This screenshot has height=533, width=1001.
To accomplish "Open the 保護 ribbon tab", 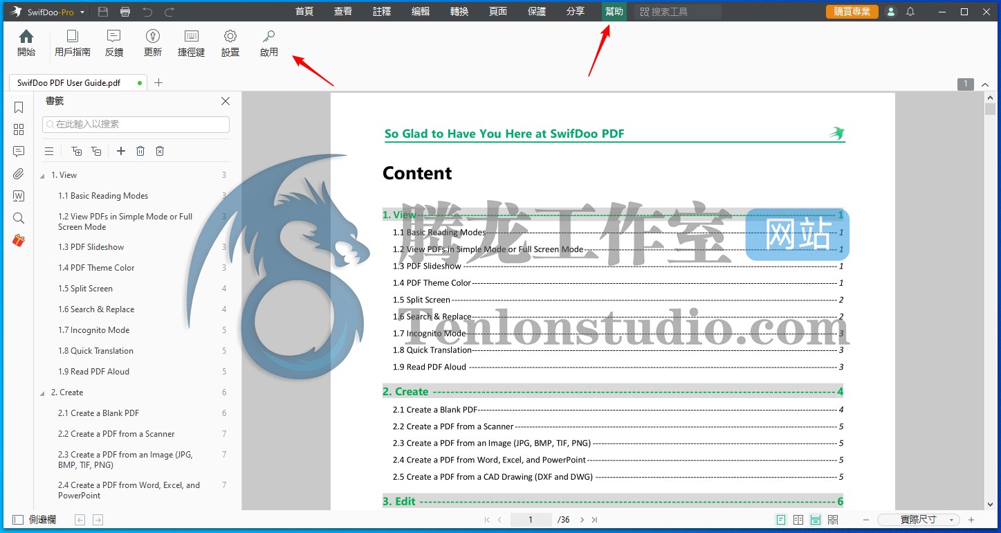I will click(537, 12).
